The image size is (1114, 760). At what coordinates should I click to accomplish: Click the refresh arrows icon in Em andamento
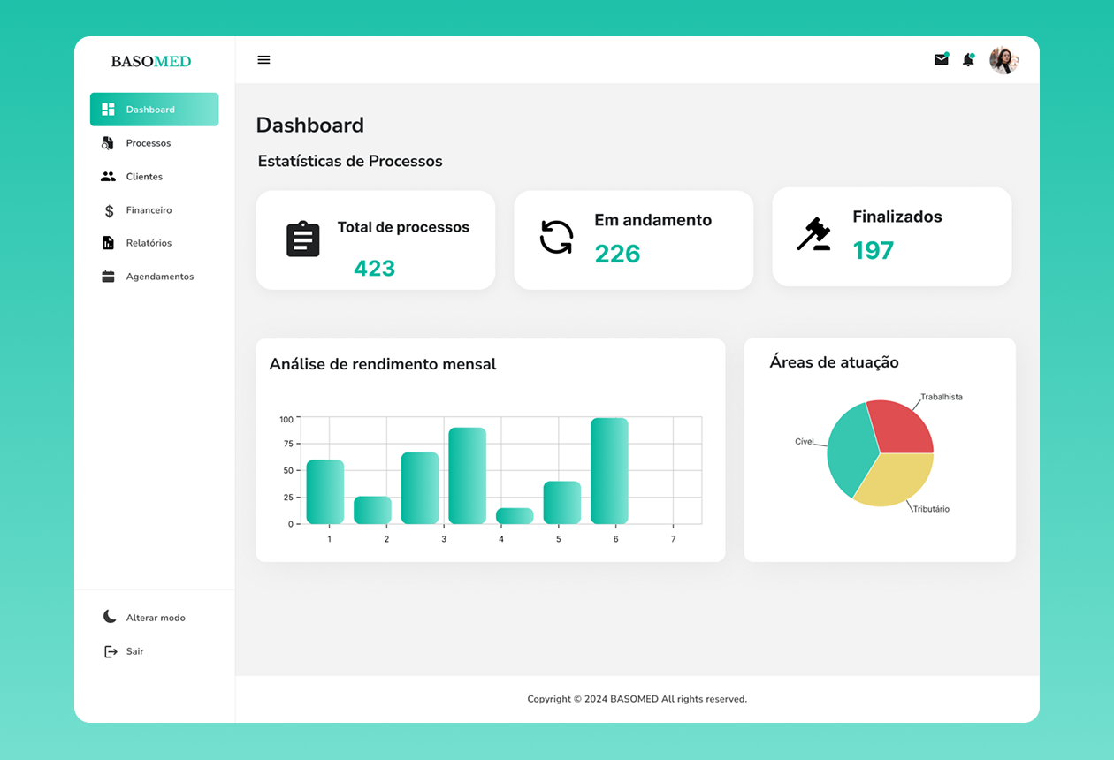point(557,237)
